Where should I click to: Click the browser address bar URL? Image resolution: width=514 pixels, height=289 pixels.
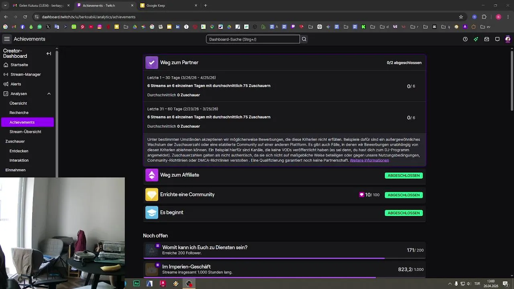point(88,17)
